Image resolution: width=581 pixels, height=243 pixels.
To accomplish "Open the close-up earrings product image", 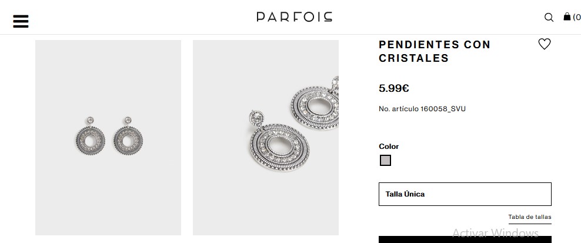I will (x=266, y=138).
